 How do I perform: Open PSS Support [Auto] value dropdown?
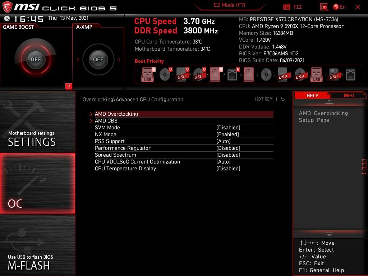[223, 141]
